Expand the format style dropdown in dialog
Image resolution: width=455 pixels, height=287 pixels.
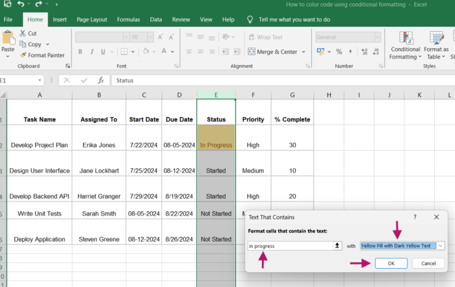pos(440,246)
